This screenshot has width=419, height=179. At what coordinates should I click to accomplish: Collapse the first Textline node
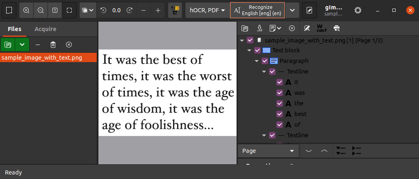264,72
